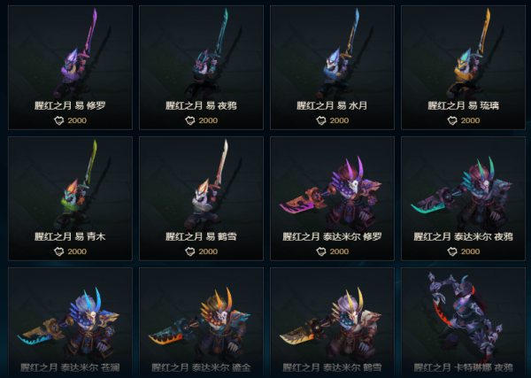This screenshot has width=531, height=378.
Task: Open 腥红之月 泰达米尔 苍澜 chroma
Action: point(70,323)
